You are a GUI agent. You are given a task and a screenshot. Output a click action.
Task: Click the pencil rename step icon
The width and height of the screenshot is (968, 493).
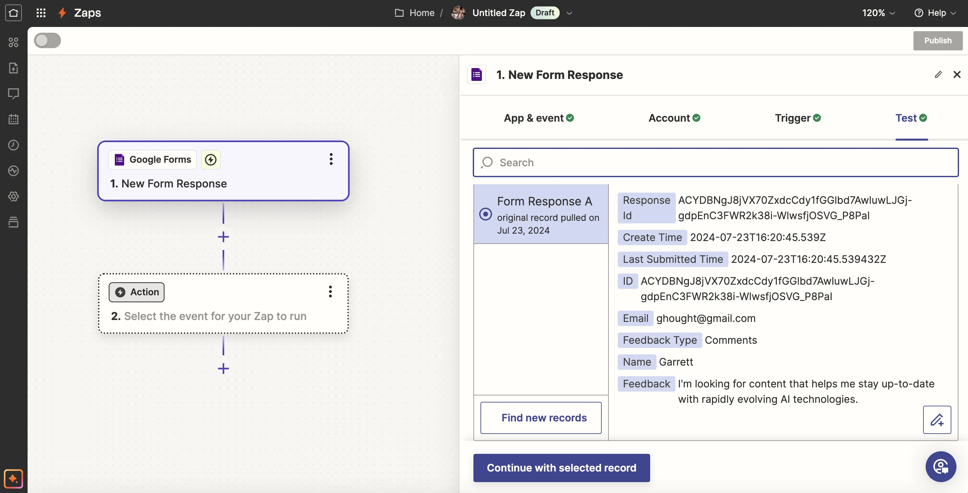[938, 74]
